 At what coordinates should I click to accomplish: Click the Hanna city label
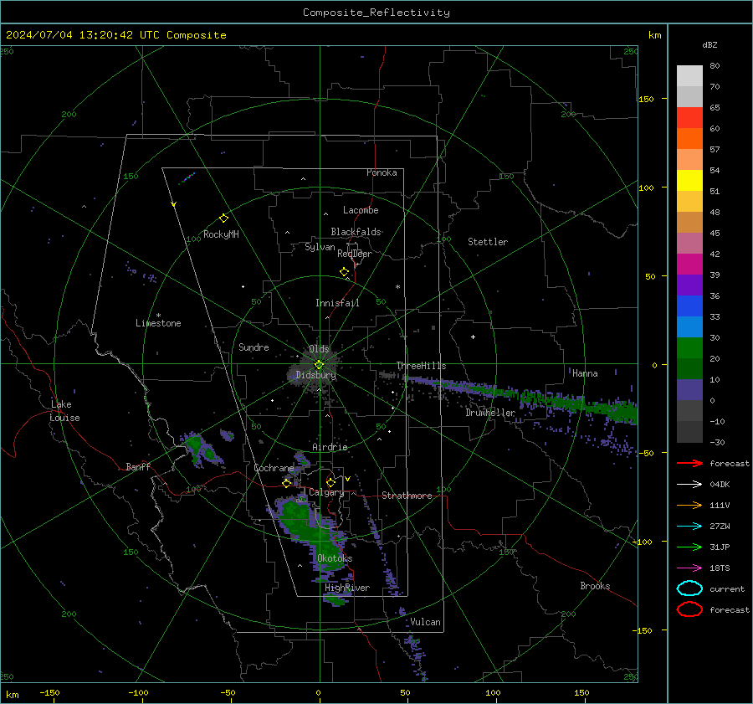click(585, 373)
